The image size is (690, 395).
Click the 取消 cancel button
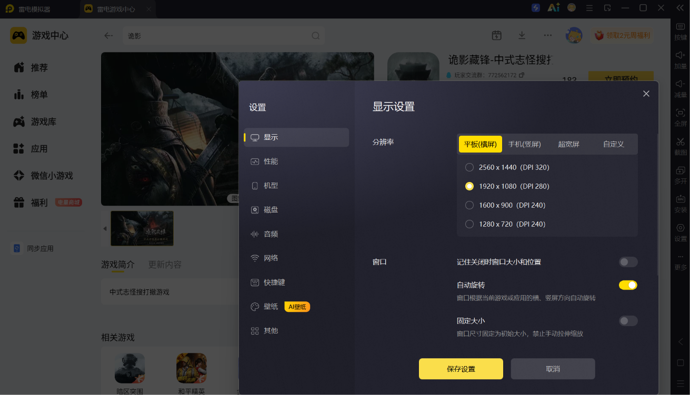[553, 369]
